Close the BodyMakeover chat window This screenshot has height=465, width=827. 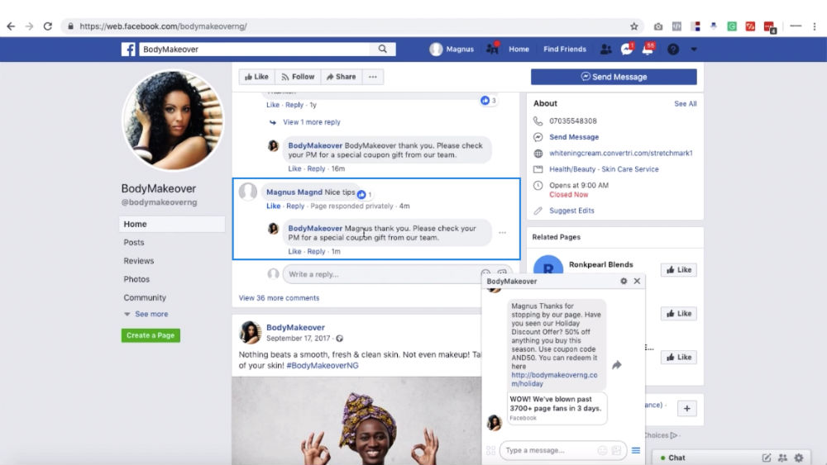coord(637,281)
